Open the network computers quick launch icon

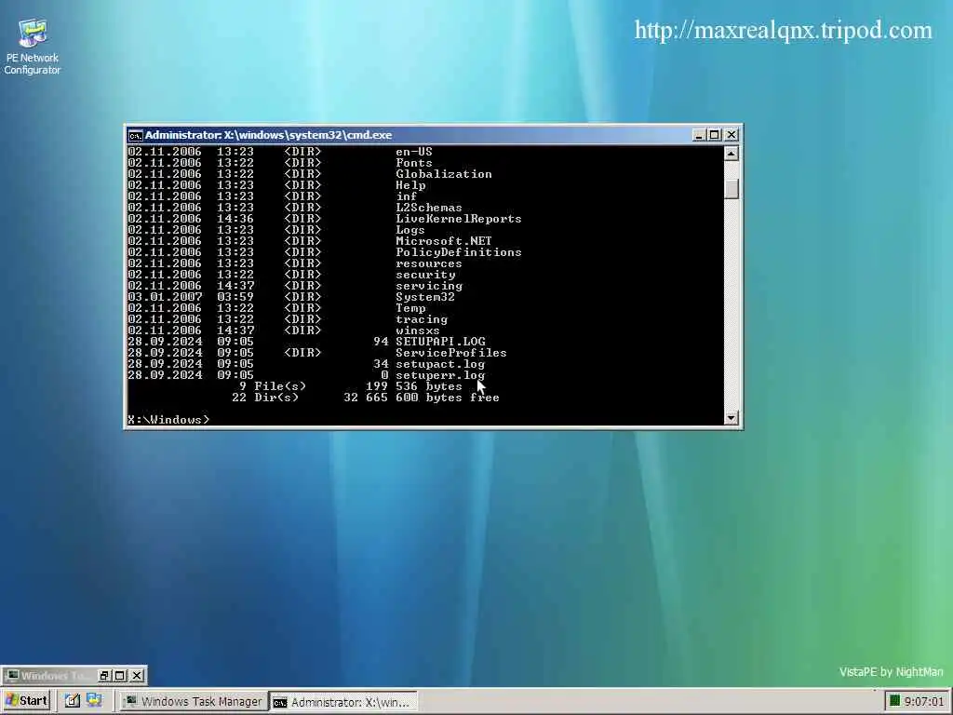pyautogui.click(x=94, y=701)
